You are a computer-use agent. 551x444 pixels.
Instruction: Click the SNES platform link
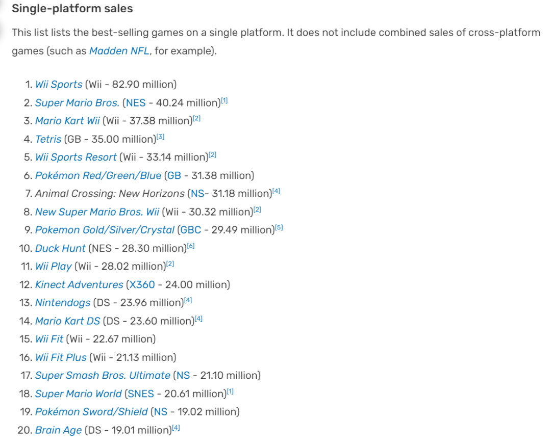(x=140, y=394)
